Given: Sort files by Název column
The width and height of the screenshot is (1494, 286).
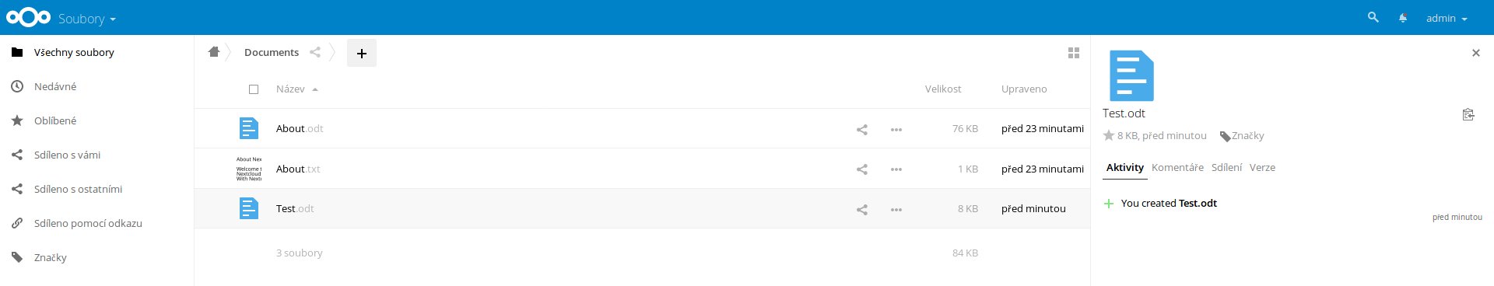Looking at the screenshot, I should tap(290, 89).
